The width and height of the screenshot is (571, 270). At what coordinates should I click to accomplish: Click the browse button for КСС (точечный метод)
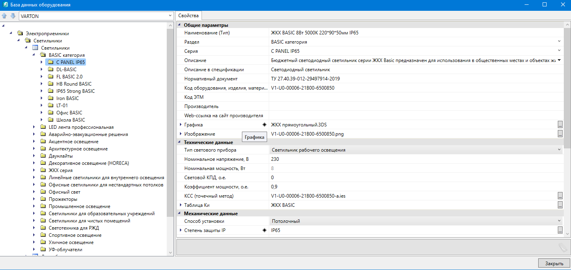point(560,196)
